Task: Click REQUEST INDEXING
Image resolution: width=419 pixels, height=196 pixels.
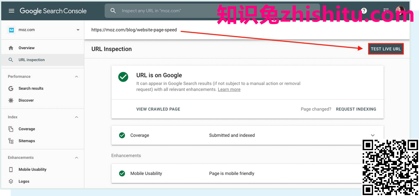Action: point(356,109)
